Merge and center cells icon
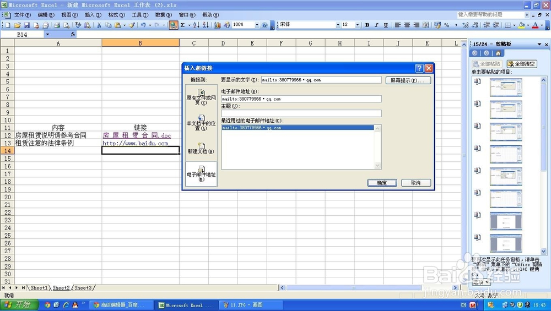Image resolution: width=551 pixels, height=311 pixels. click(x=425, y=25)
